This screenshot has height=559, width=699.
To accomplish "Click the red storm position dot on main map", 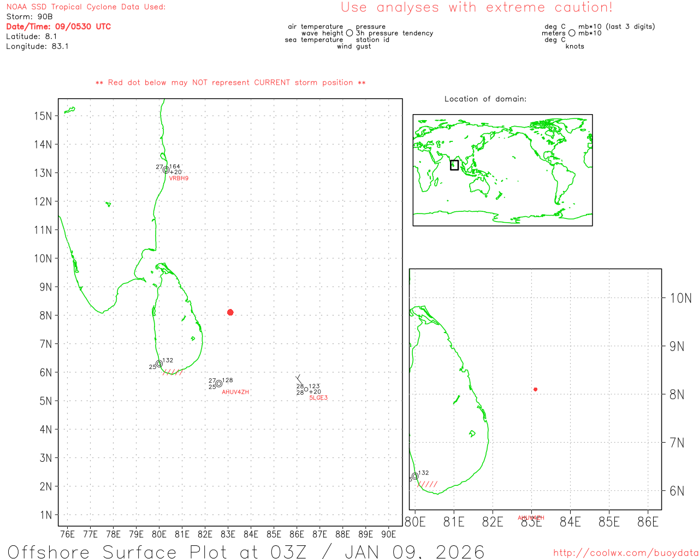I will coord(230,312).
